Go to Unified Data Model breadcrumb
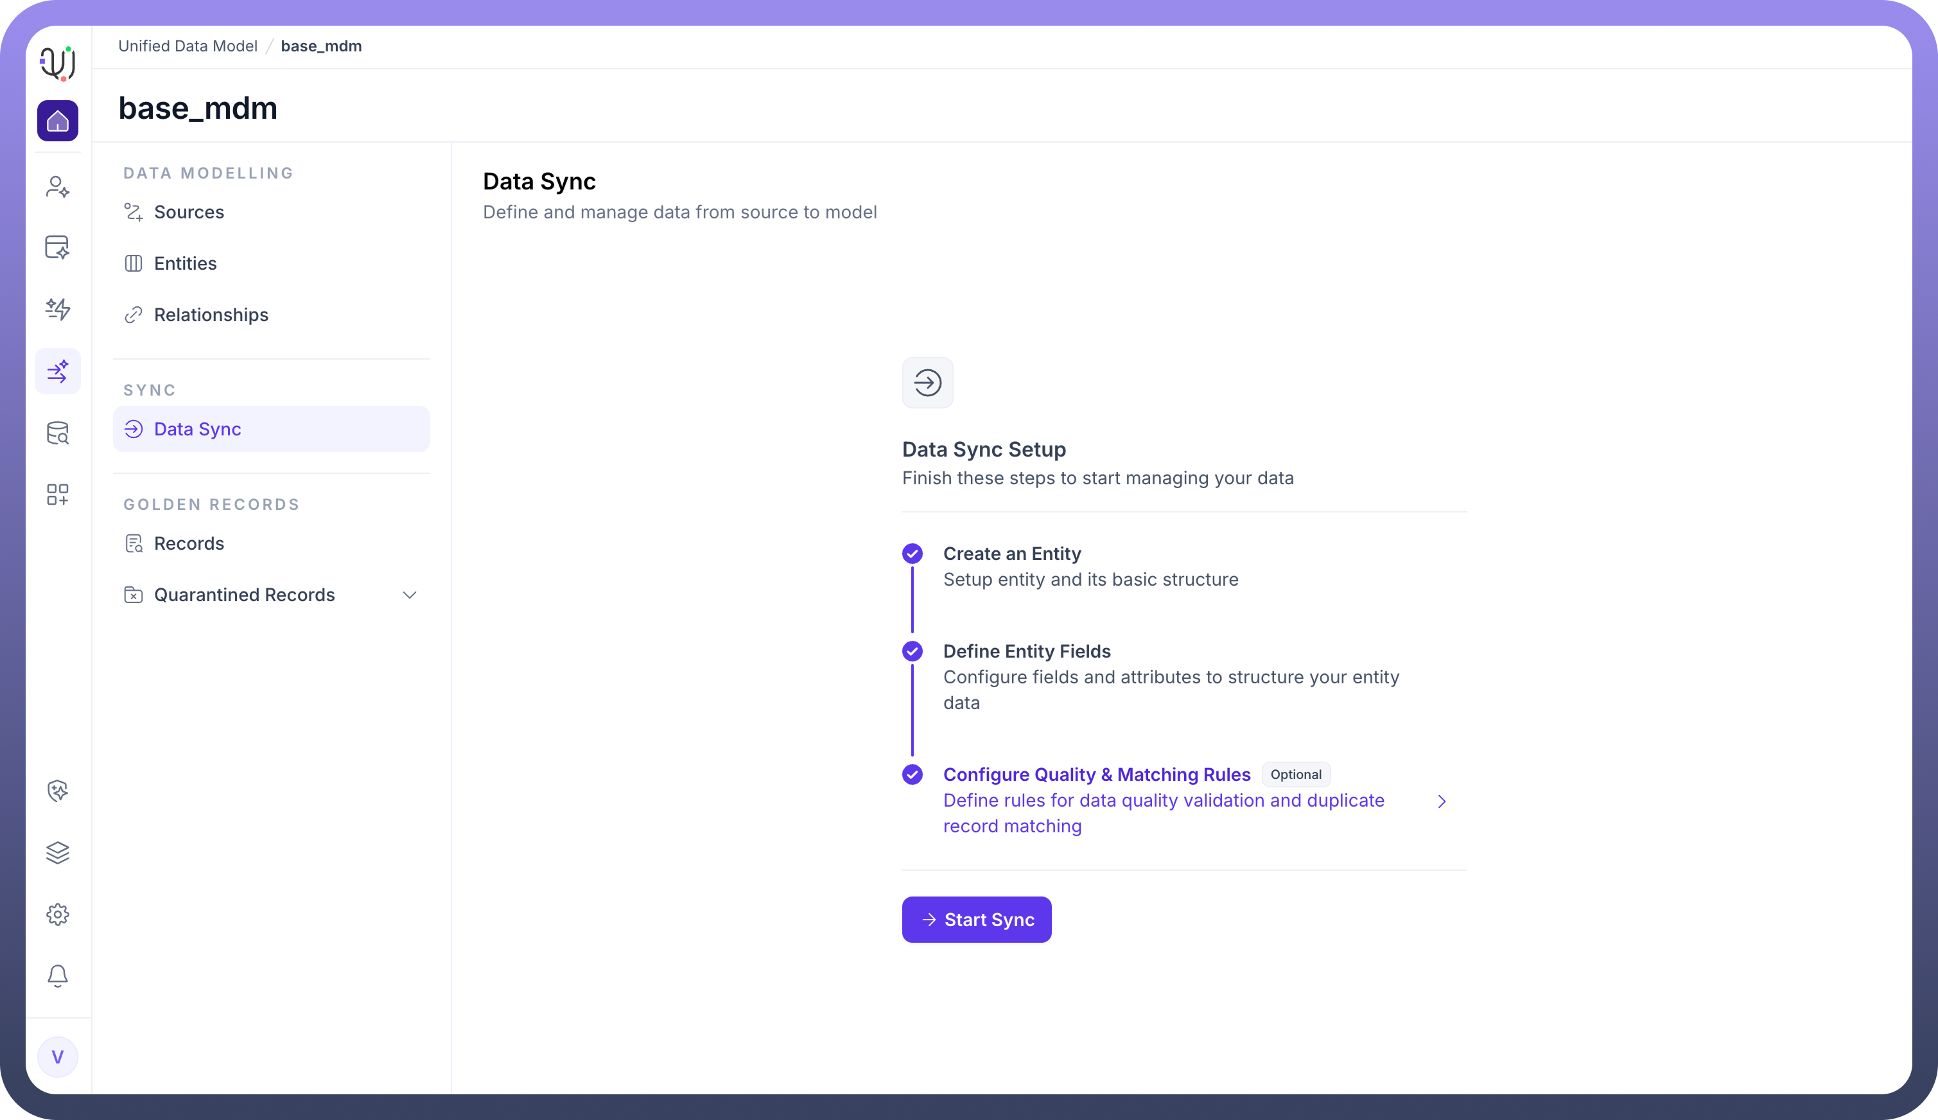This screenshot has width=1938, height=1120. pyautogui.click(x=188, y=46)
